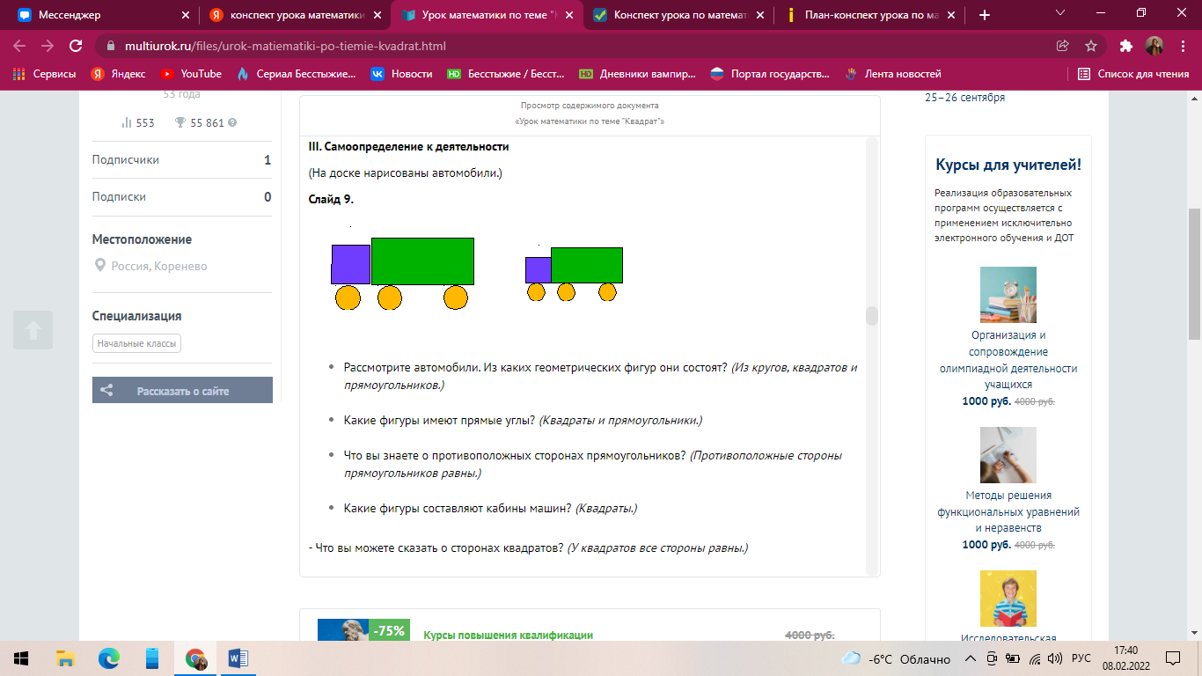Open the Подписчики count row
The image size is (1202, 676).
(x=182, y=160)
